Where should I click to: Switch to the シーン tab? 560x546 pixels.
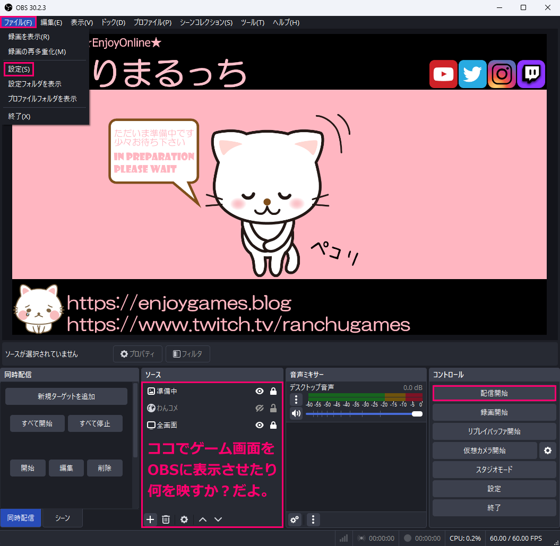point(63,518)
